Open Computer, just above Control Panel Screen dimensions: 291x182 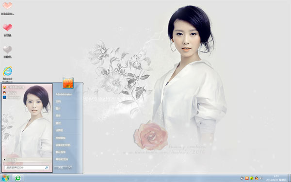coord(59,131)
